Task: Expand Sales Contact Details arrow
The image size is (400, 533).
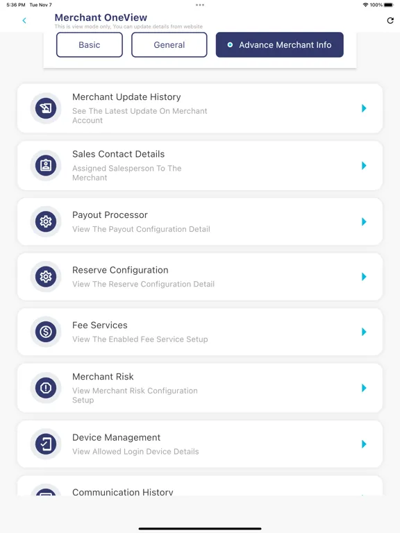Action: tap(364, 166)
